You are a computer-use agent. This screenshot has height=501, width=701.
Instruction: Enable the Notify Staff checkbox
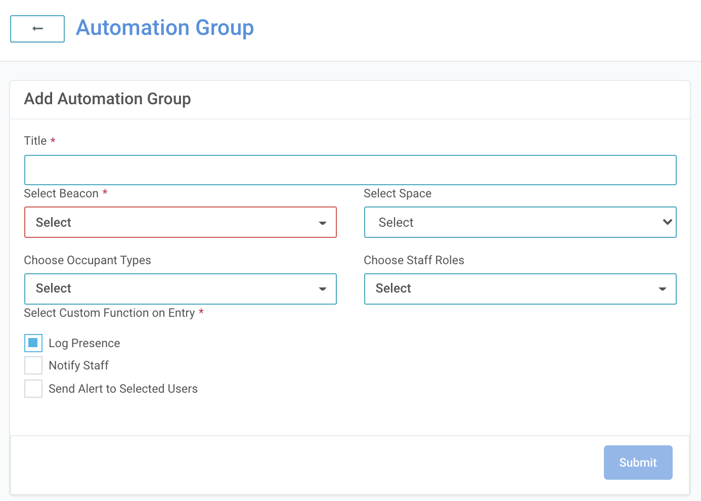click(x=33, y=365)
